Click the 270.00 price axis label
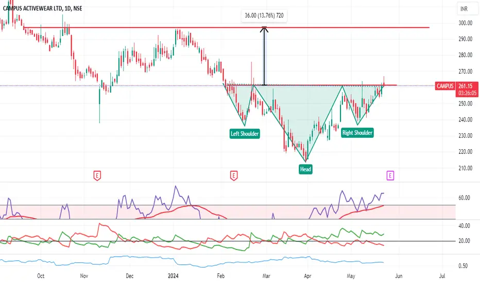480x283 pixels. click(465, 72)
